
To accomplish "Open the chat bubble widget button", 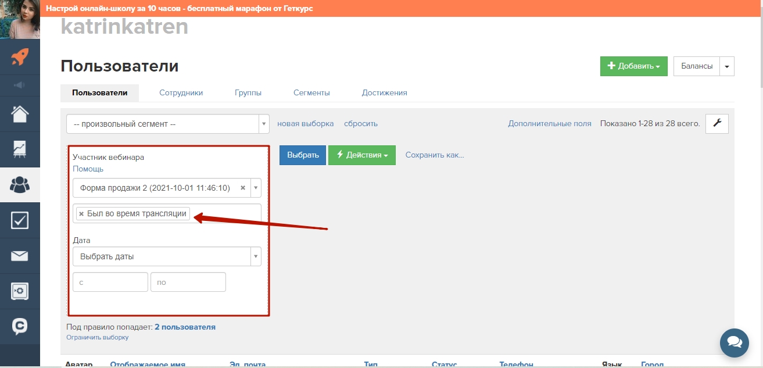I will (734, 342).
